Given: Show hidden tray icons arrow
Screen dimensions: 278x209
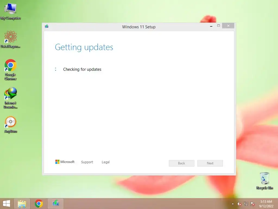Looking at the screenshot, I should [x=233, y=204].
